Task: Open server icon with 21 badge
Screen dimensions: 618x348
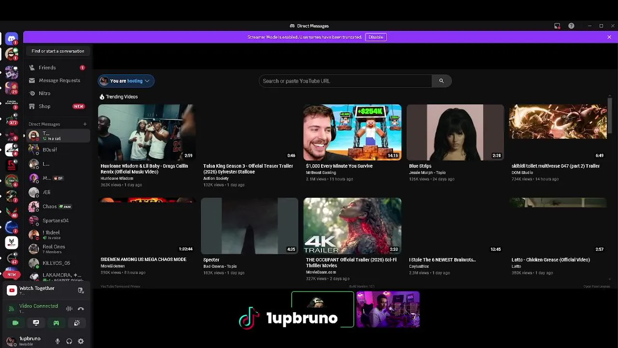Action: point(12,88)
